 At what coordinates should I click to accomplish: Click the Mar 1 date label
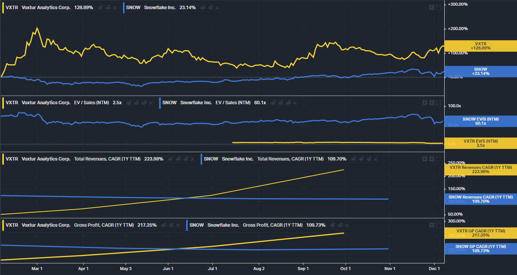pyautogui.click(x=37, y=269)
